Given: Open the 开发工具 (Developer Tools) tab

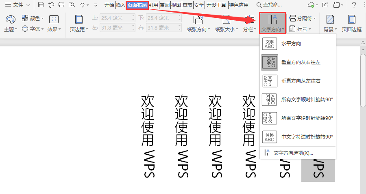Looking at the screenshot, I should pyautogui.click(x=216, y=5).
